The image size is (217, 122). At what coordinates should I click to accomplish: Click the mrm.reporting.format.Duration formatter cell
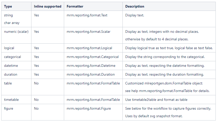click(91, 74)
